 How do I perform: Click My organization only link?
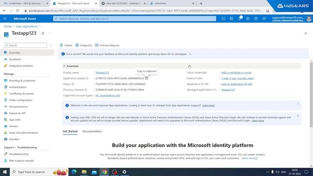click(108, 96)
